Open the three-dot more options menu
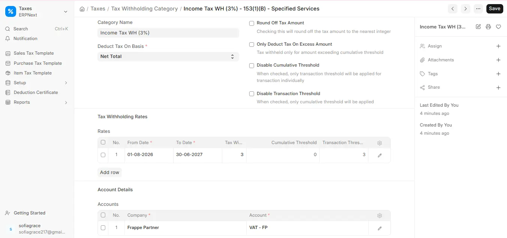Screen dimensions: 507x238 coord(478,9)
